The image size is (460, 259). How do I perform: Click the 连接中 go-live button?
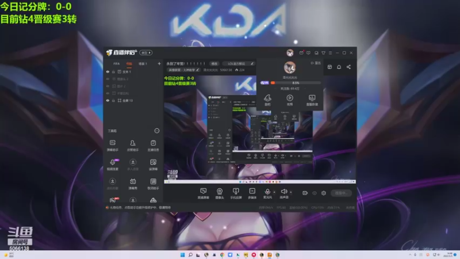341,193
